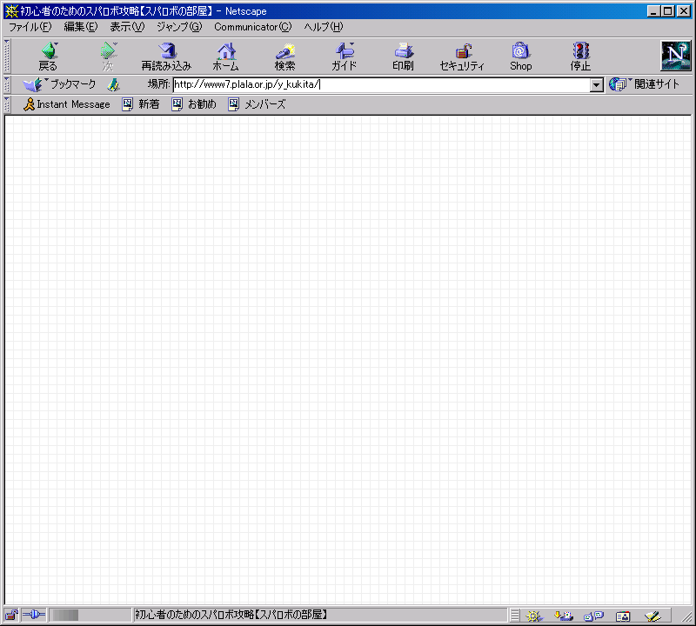The height and width of the screenshot is (626, 696).
Task: Open Address Book from the component bar
Action: (623, 616)
